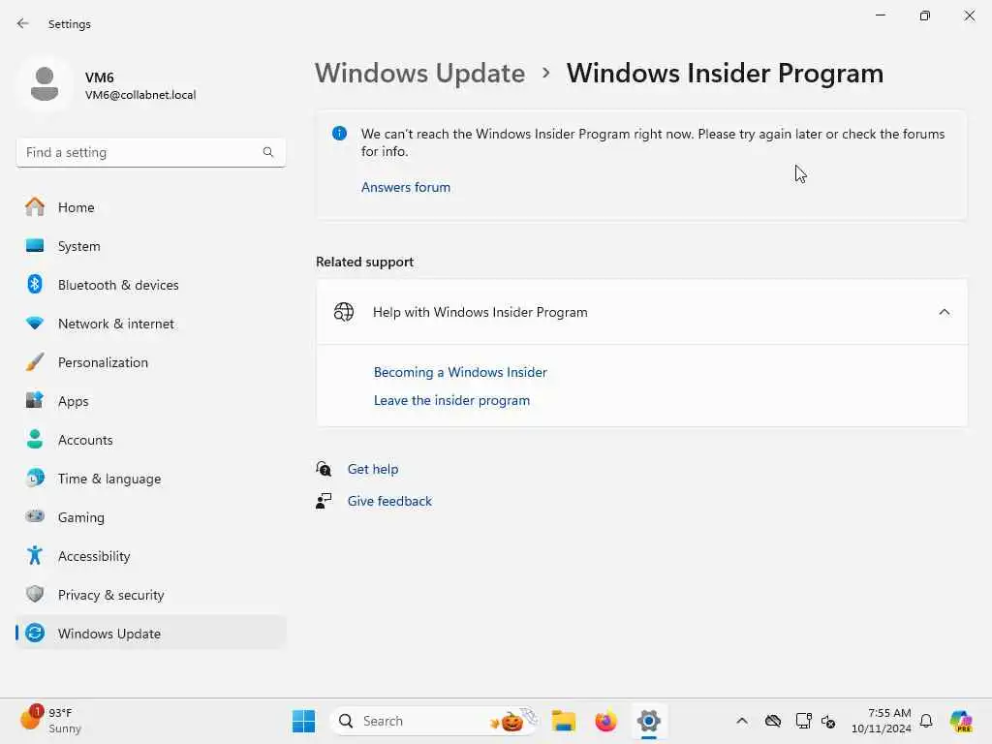This screenshot has width=992, height=744.
Task: Open Personalization settings
Action: [150, 362]
